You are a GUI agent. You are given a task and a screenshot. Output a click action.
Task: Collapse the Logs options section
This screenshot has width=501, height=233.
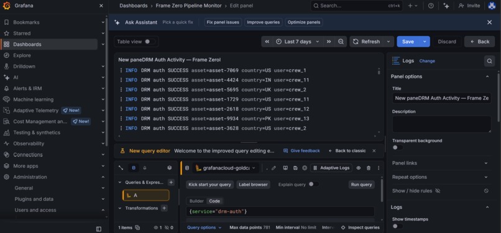487,208
